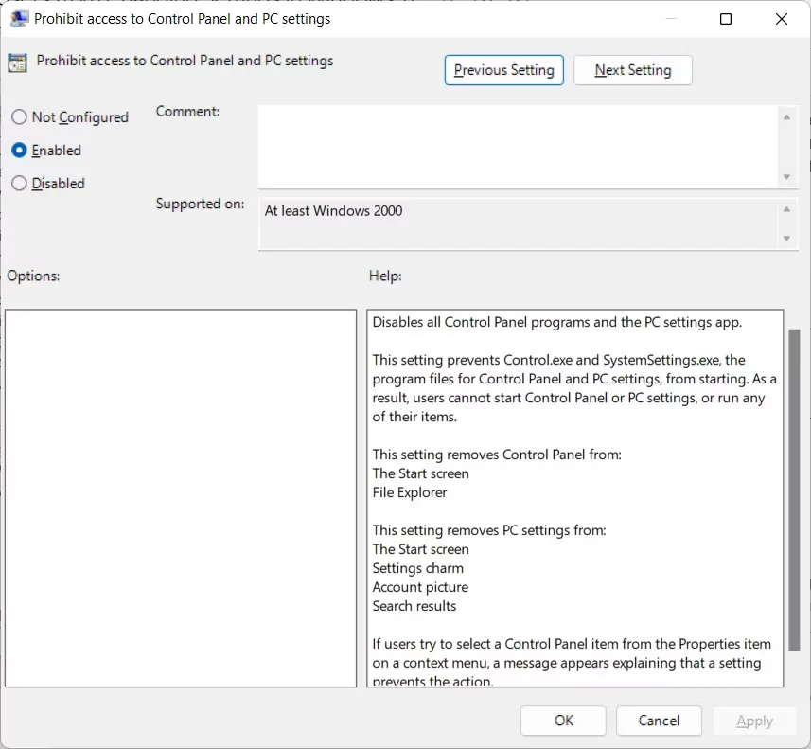
Task: Maximize the policy settings window
Action: (726, 19)
